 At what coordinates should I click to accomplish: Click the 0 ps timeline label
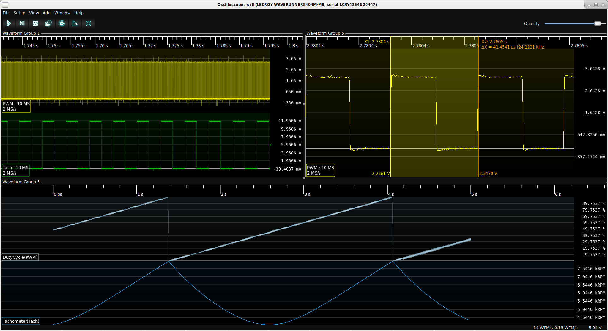point(58,194)
